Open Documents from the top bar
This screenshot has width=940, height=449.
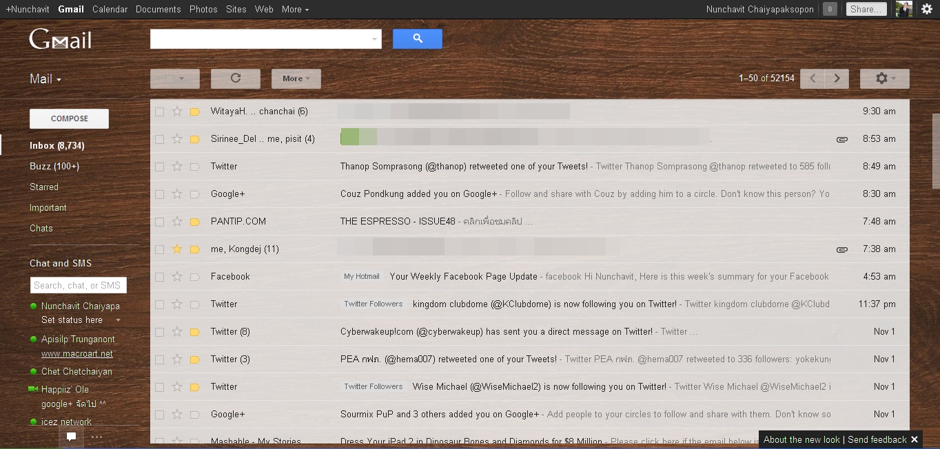[x=159, y=9]
